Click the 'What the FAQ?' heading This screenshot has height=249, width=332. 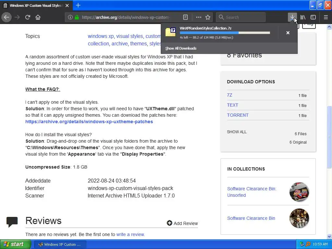[43, 89]
